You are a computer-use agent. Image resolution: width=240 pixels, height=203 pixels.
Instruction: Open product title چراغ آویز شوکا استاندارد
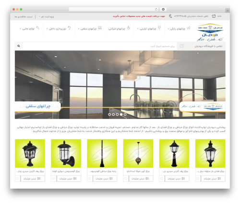[x=138, y=171]
